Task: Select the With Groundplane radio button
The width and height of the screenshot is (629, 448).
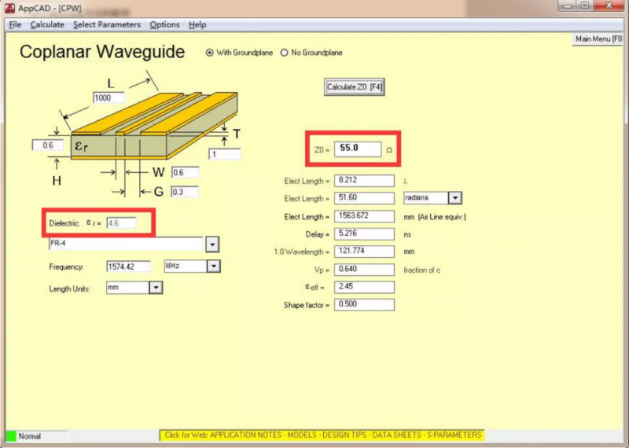Action: pyautogui.click(x=209, y=53)
